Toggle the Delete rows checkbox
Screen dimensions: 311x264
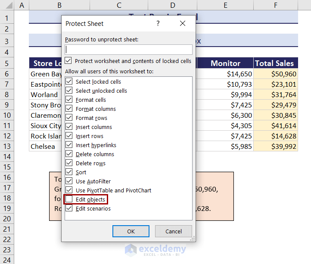pyautogui.click(x=69, y=163)
